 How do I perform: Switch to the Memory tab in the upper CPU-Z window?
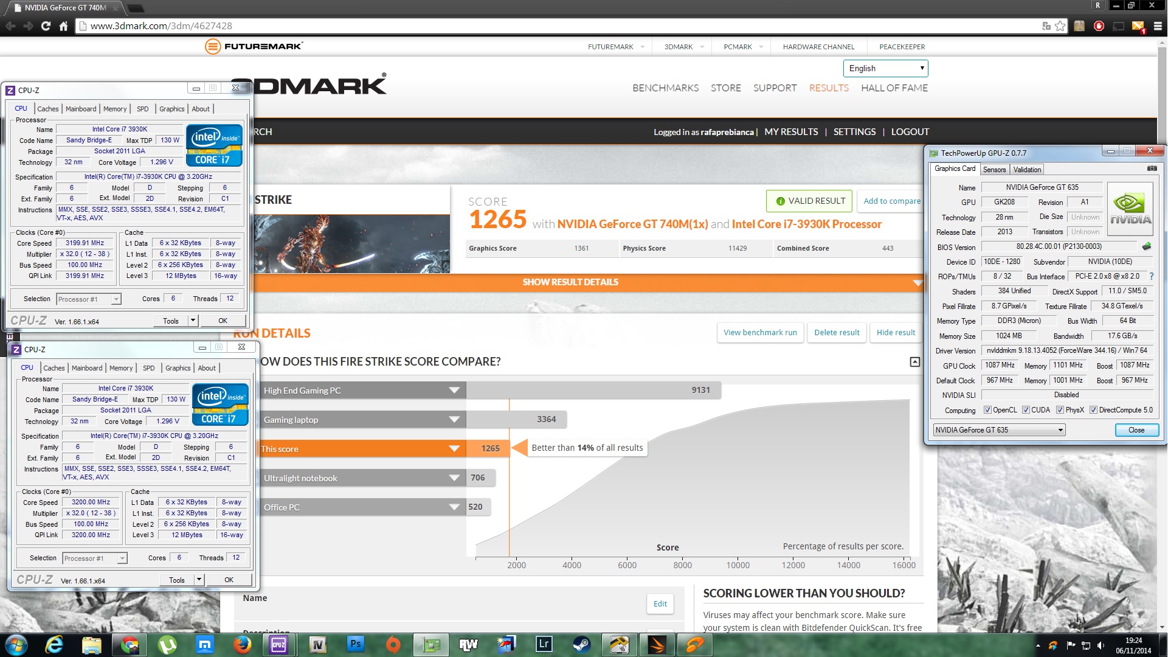tap(115, 109)
